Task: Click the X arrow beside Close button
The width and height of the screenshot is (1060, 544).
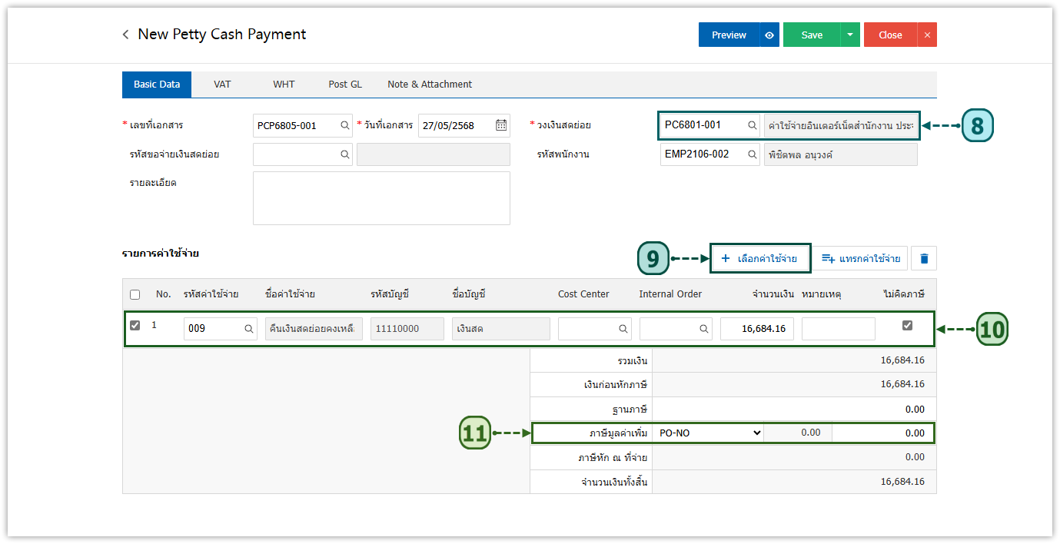Action: (x=926, y=35)
